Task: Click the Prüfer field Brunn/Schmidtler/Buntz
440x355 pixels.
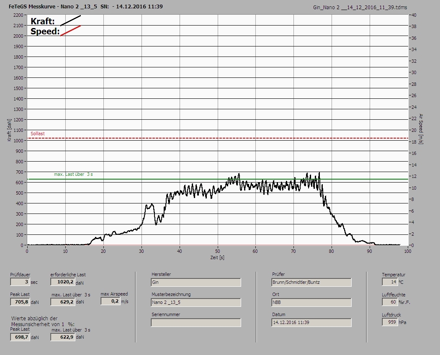Action: click(311, 282)
